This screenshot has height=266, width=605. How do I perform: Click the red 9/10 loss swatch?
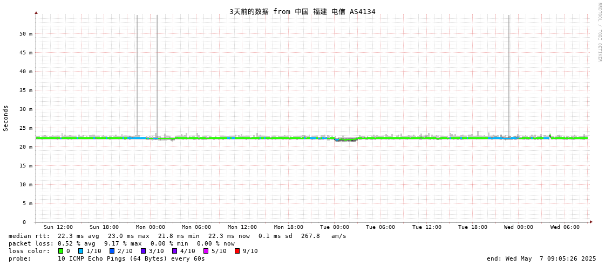pos(237,251)
